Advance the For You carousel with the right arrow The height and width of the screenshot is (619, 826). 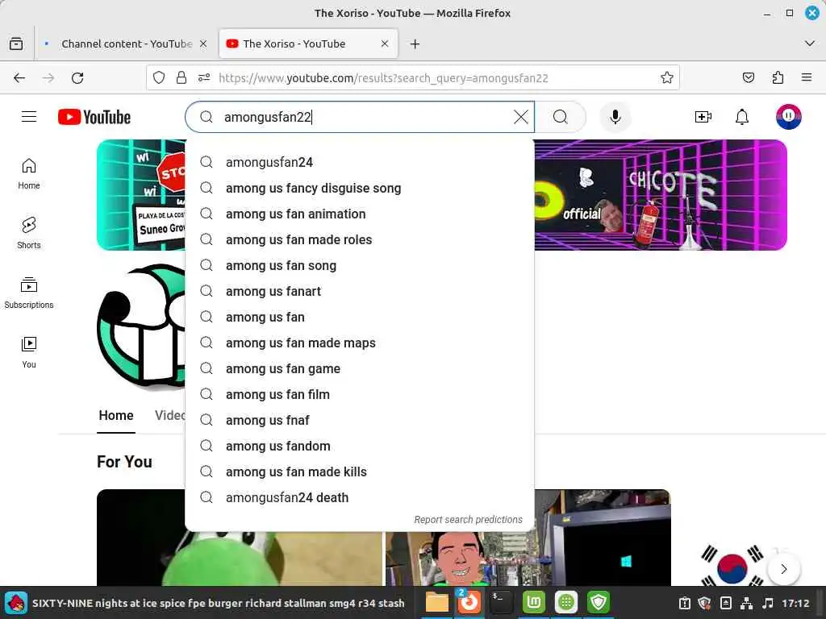click(784, 568)
